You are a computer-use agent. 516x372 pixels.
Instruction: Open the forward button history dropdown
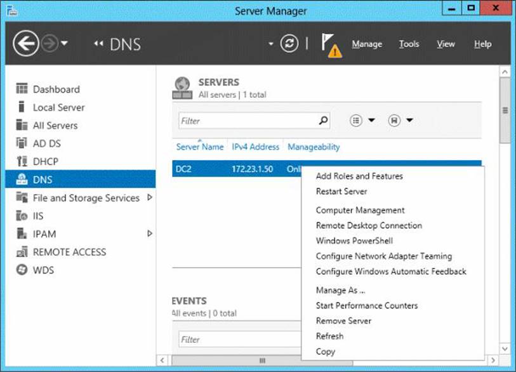[64, 44]
